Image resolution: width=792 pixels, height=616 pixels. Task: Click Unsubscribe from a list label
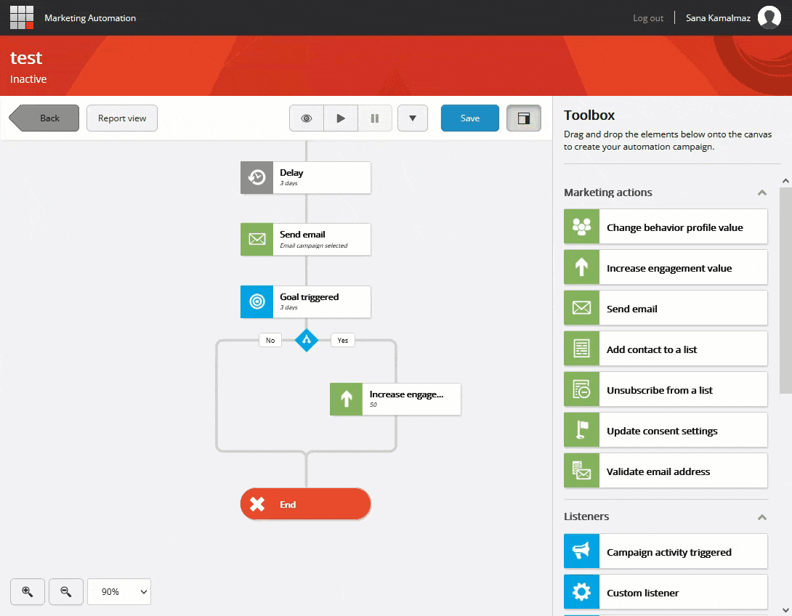click(660, 390)
